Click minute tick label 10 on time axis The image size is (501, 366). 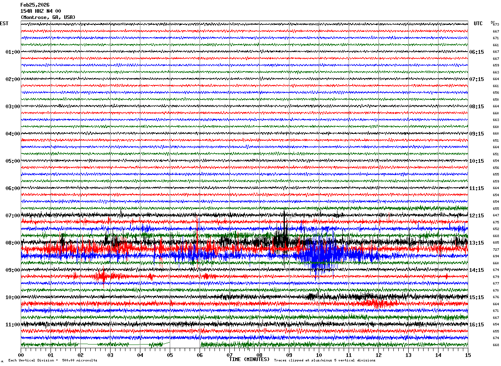click(x=319, y=355)
